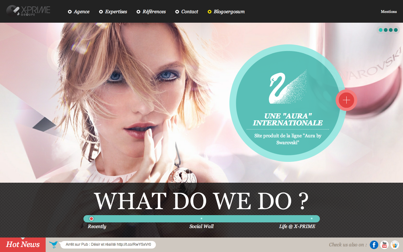Open the Mentions link
Image resolution: width=403 pixels, height=252 pixels.
point(389,12)
